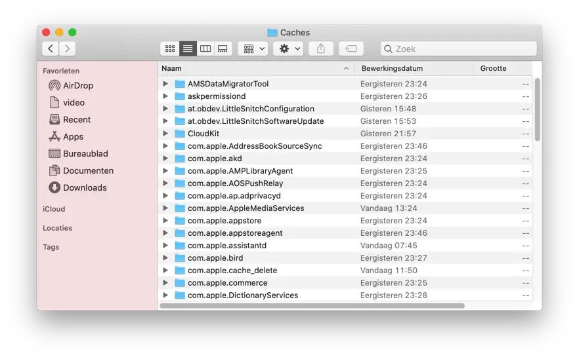The width and height of the screenshot is (579, 359).
Task: Click the Caches folder icon in the title bar
Action: click(272, 33)
